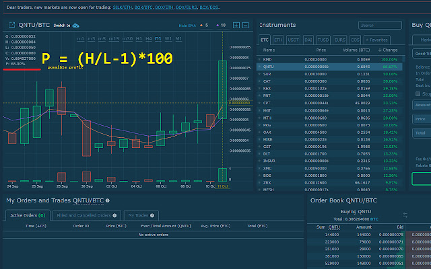Click help icon on Filled and Cancelled Orders tab
This screenshot has width=431, height=269.
pos(114,215)
